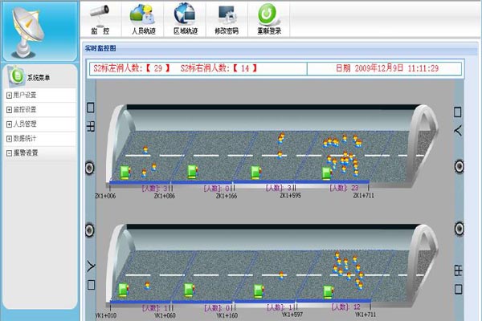This screenshot has height=321, width=482.
Task: Expand the 用户设置 menu item
Action: click(x=25, y=95)
